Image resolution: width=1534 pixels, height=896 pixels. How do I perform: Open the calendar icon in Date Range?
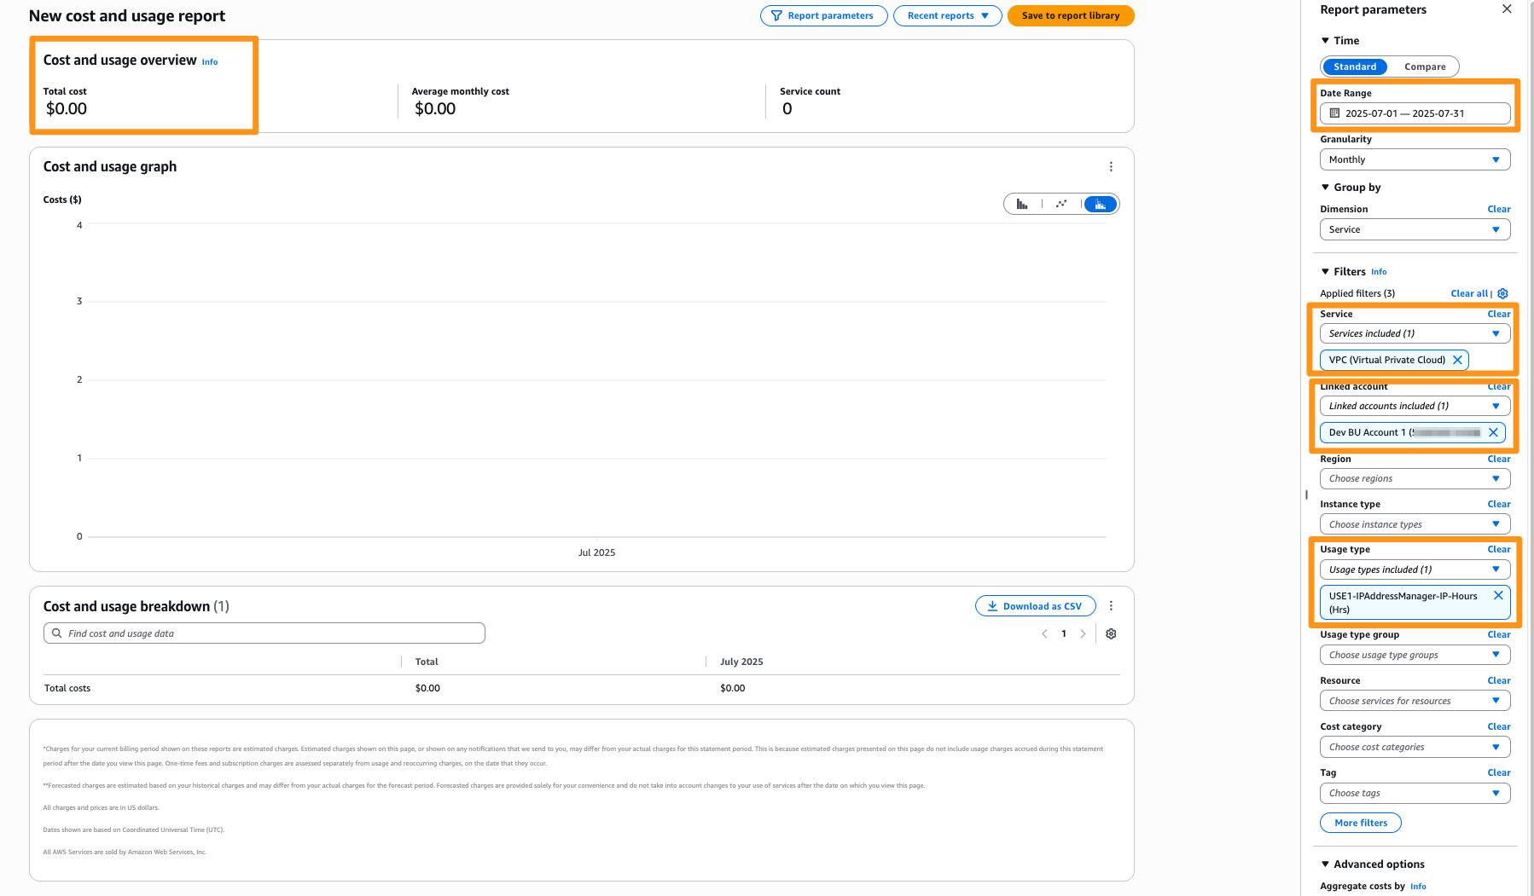click(1334, 113)
